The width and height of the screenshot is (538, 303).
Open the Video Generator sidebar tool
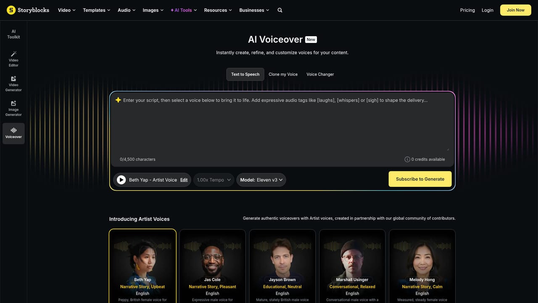click(x=13, y=84)
